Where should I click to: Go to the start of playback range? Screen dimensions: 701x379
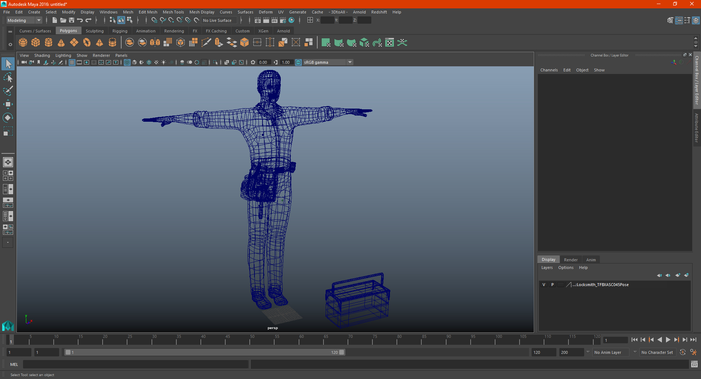click(x=635, y=340)
